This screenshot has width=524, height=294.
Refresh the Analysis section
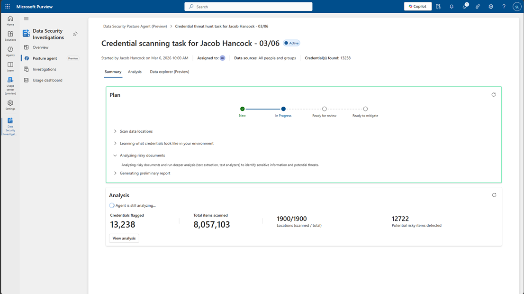click(494, 195)
